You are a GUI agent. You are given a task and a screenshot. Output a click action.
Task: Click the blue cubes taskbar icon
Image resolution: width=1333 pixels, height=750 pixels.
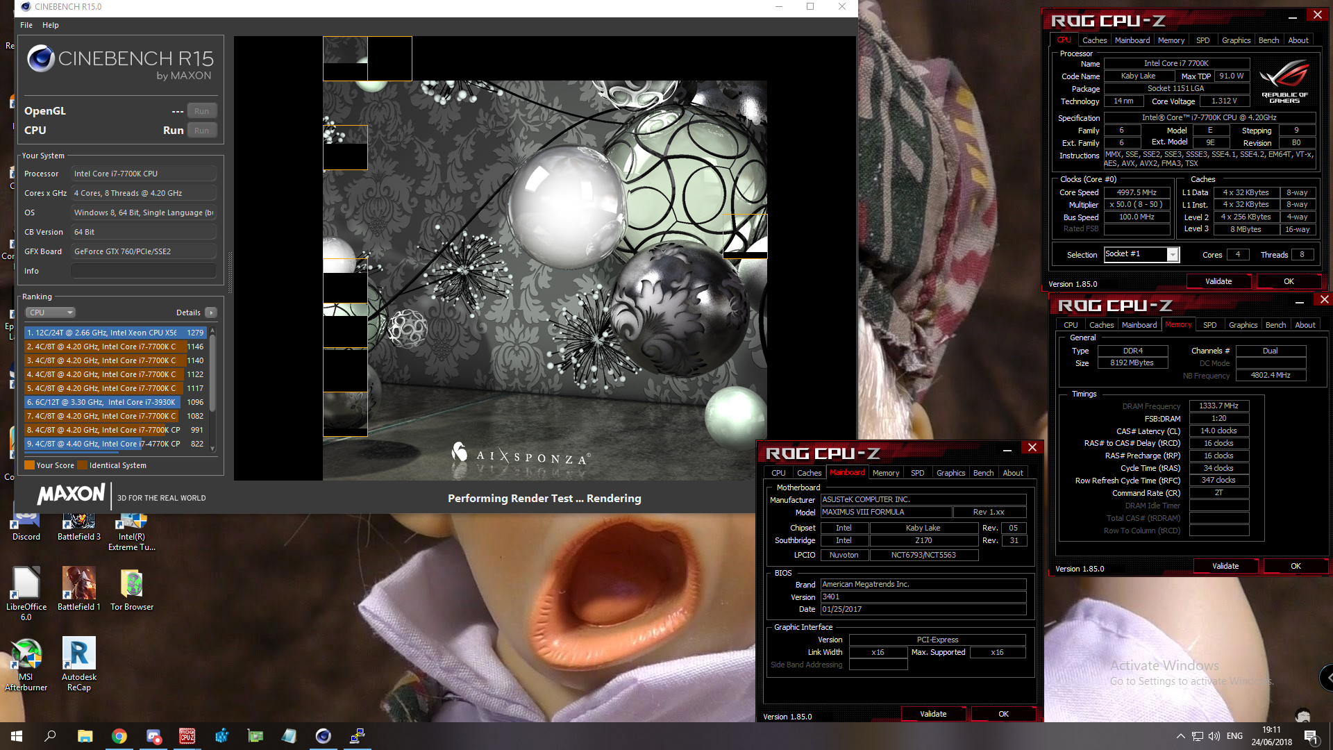221,736
